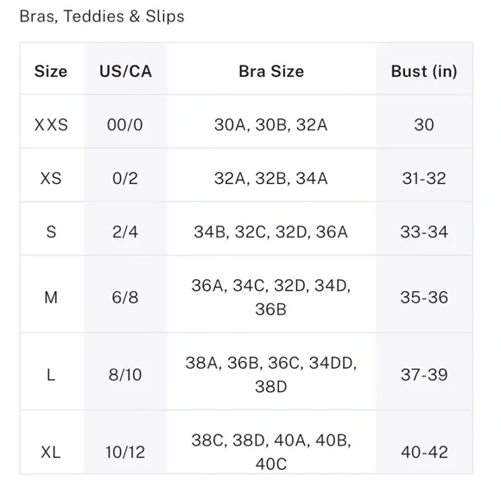This screenshot has height=501, width=501.
Task: Select the 40-42 bust measurement cell
Action: coord(424,452)
